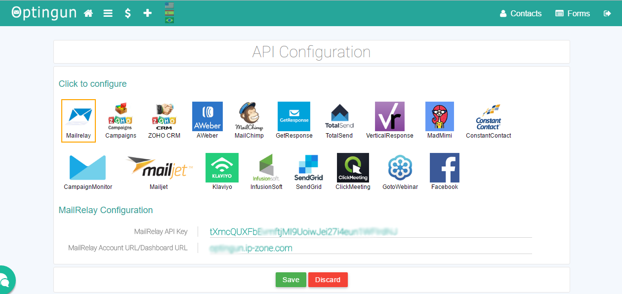Configure VerticalResponse integration
Screen dimensions: 622x294
pyautogui.click(x=390, y=121)
